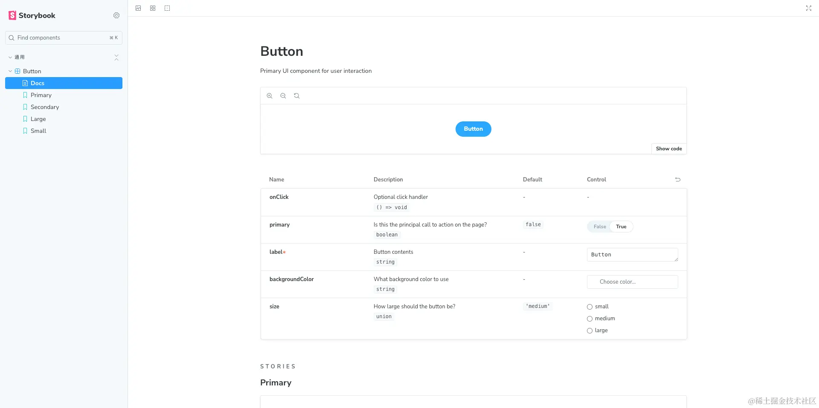Enter full screen mode

point(808,8)
